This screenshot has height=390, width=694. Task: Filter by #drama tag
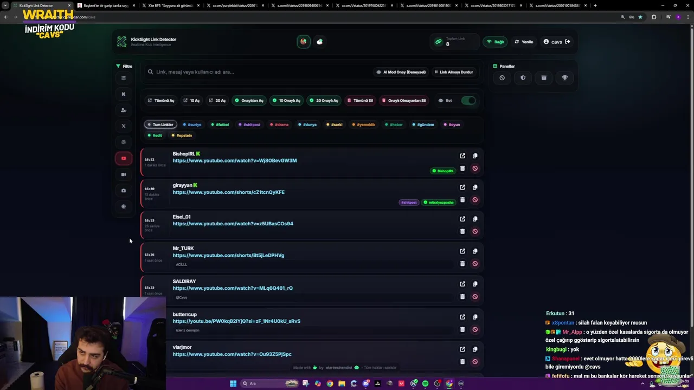point(279,125)
